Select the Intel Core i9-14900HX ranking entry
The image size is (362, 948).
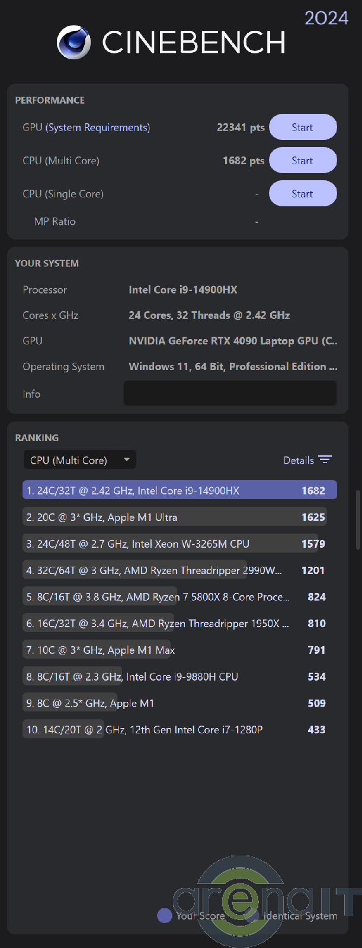180,490
